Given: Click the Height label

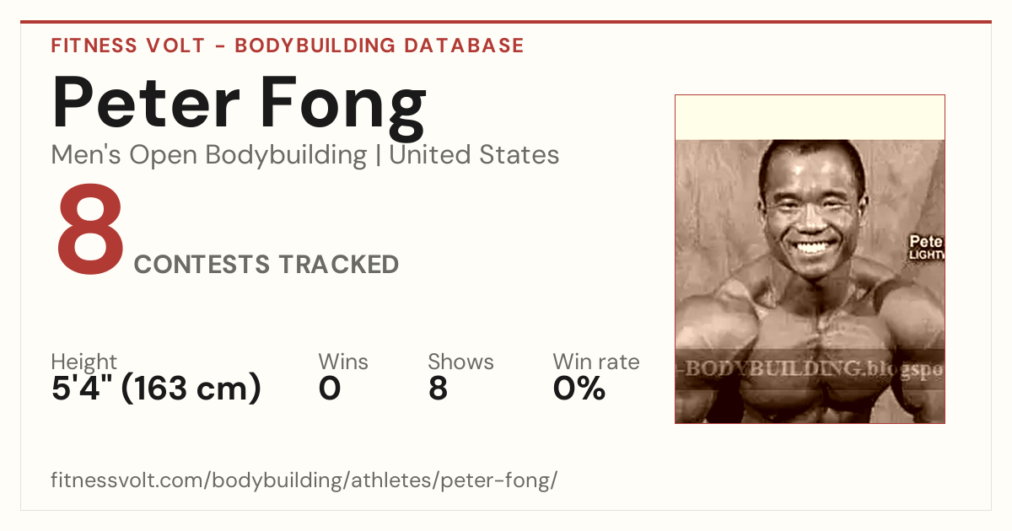Looking at the screenshot, I should point(83,362).
